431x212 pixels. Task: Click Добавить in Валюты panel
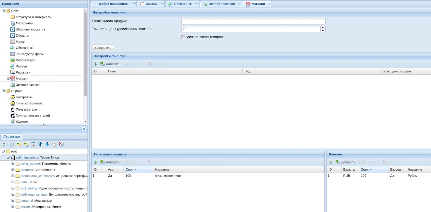345,162
